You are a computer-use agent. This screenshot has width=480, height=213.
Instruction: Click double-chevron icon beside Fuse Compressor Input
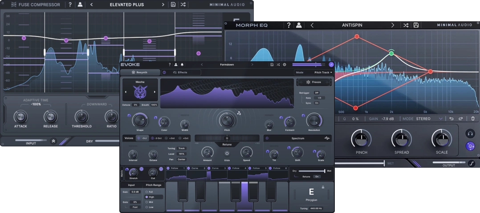point(53,141)
